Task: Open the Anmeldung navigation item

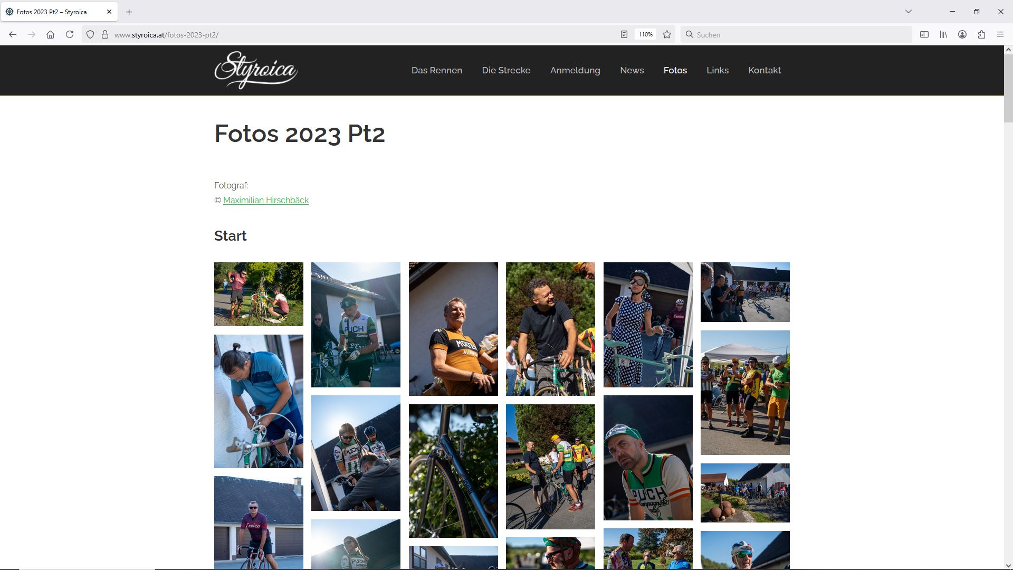Action: (x=575, y=70)
